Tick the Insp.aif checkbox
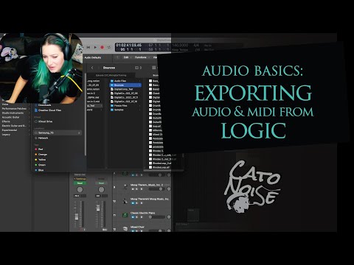Image resolution: width=354 pixels, height=265 pixels. click(150, 126)
